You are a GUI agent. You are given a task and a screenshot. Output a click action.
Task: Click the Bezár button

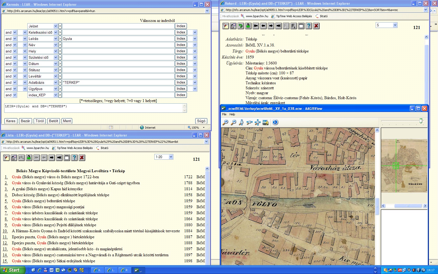pyautogui.click(x=26, y=121)
